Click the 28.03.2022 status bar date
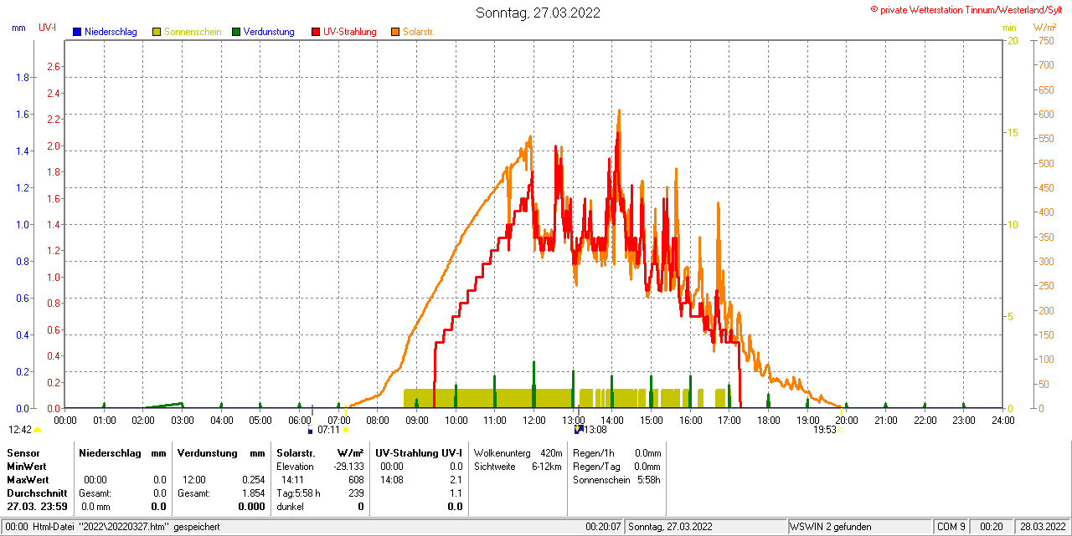This screenshot has width=1072, height=536. tap(1042, 527)
